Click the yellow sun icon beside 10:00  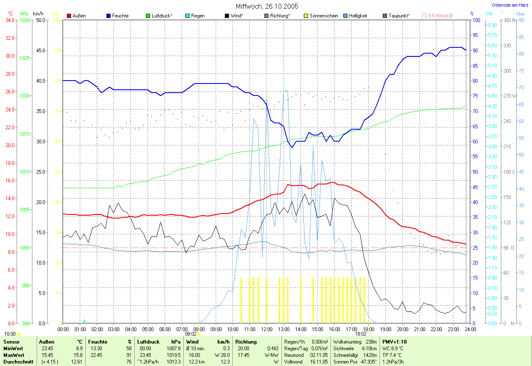(x=19, y=334)
